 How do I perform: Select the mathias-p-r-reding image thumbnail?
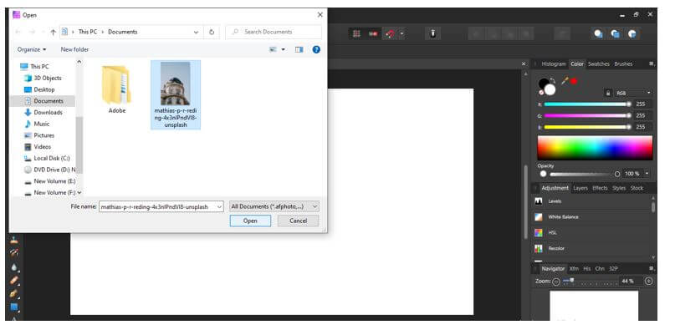pyautogui.click(x=176, y=94)
